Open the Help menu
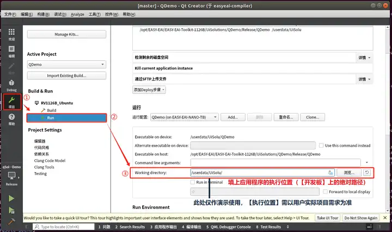 [x=129, y=14]
